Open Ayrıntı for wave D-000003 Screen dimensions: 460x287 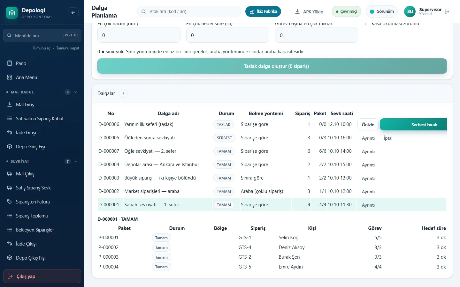(368, 178)
